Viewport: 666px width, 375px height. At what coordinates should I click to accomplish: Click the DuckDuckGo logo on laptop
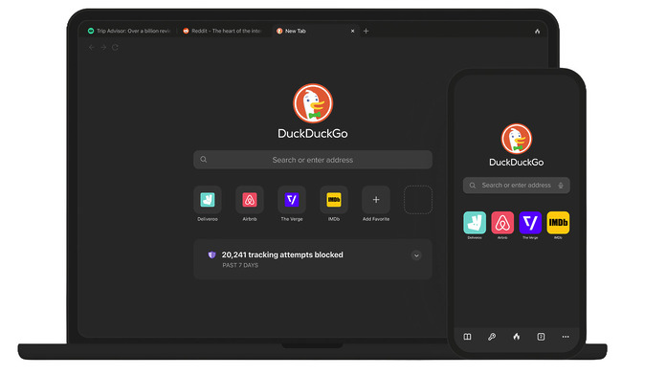pyautogui.click(x=313, y=103)
